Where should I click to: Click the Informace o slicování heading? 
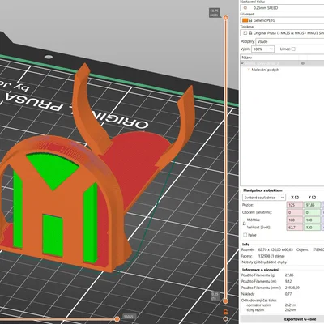coord(260,270)
